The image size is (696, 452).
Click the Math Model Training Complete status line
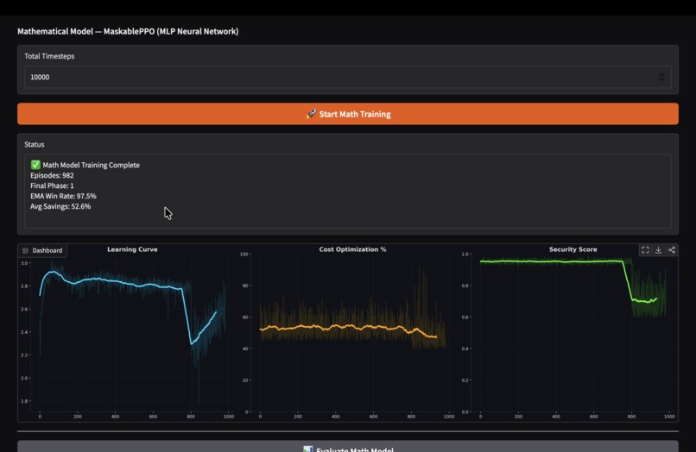85,165
